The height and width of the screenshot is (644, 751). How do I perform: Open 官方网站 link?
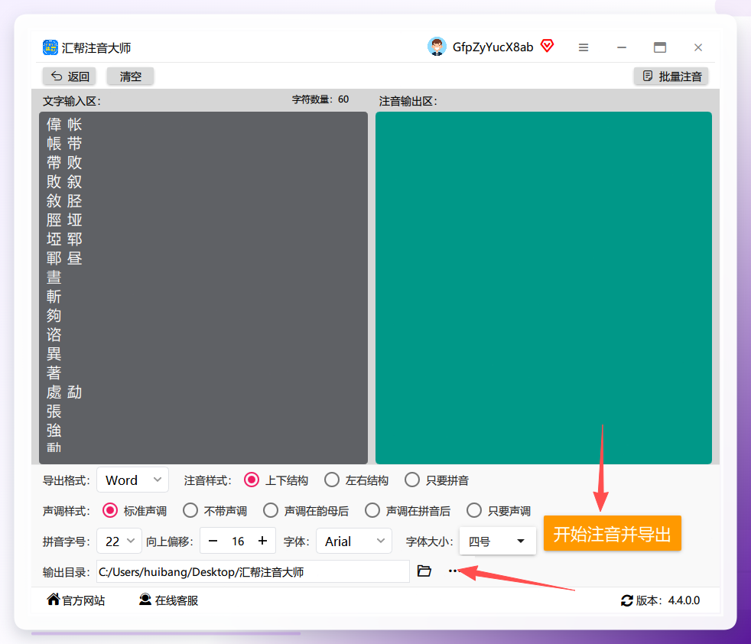coord(76,600)
